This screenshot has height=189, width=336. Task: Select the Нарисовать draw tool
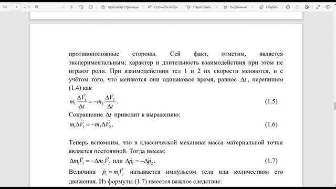(x=198, y=7)
